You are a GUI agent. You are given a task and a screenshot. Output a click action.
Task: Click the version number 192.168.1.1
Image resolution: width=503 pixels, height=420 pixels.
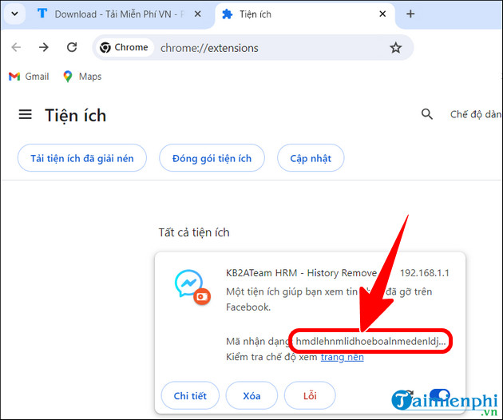pyautogui.click(x=425, y=273)
